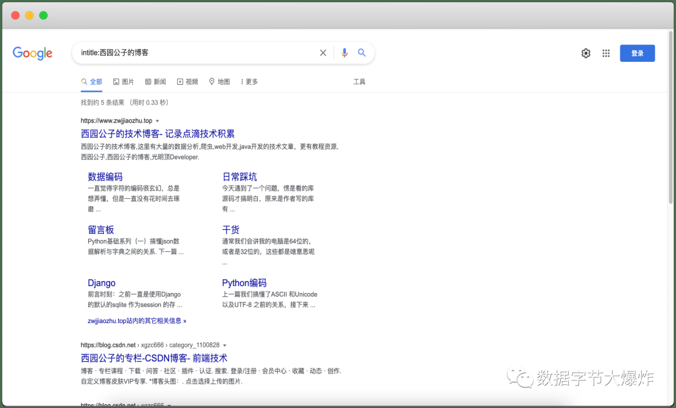Click the Google logo

coord(33,53)
